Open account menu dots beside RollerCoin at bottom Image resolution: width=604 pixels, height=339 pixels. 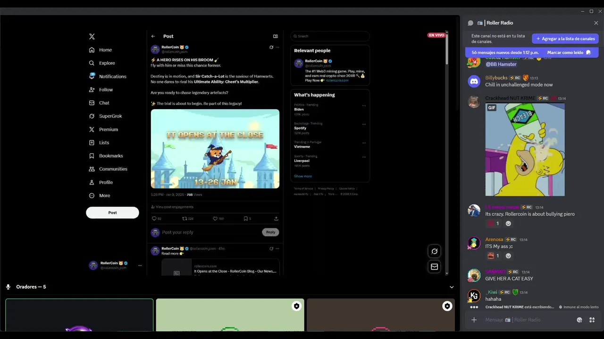(140, 266)
